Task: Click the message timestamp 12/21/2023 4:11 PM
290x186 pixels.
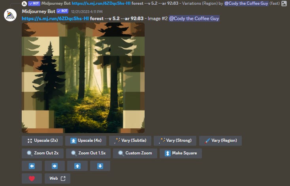Action: [87, 11]
